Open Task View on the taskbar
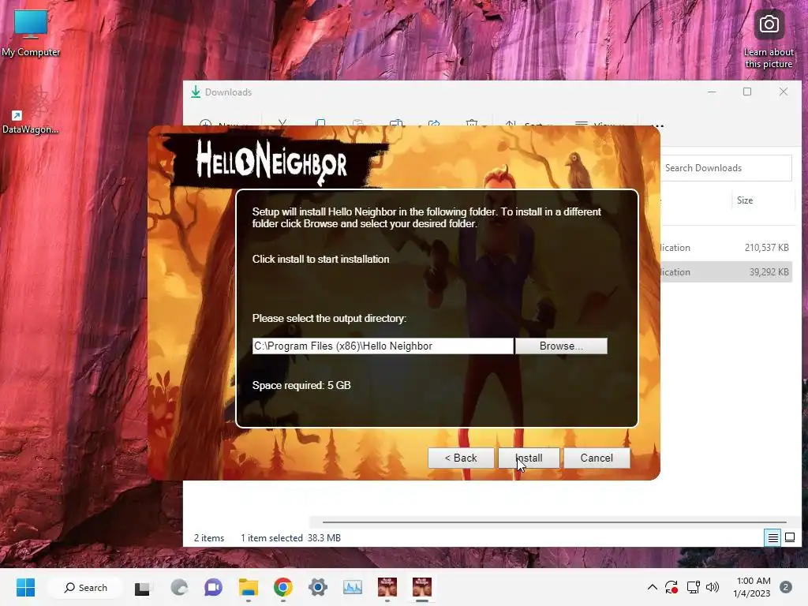The image size is (808, 606). pos(142,588)
